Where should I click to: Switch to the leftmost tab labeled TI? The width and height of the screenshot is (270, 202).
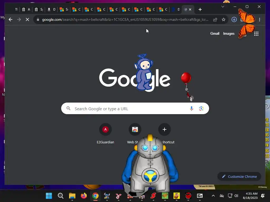[16, 9]
